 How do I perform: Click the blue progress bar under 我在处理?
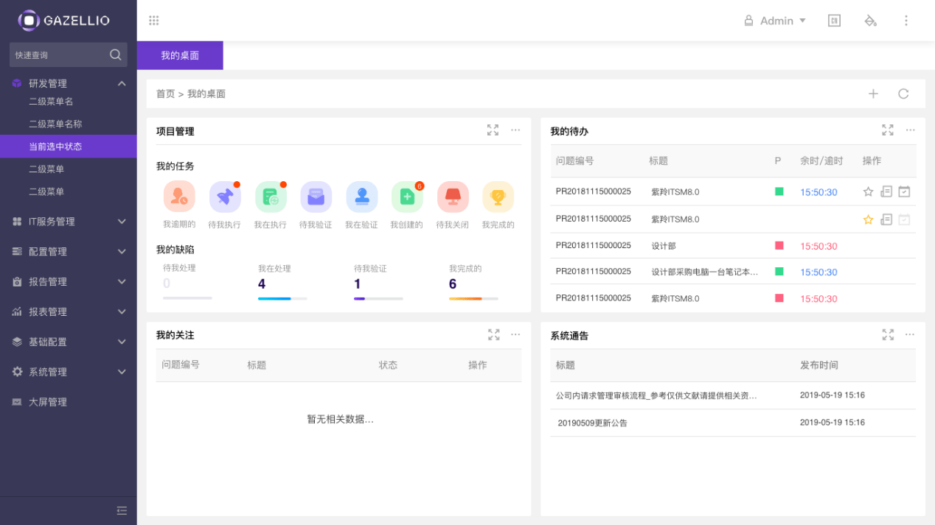282,298
